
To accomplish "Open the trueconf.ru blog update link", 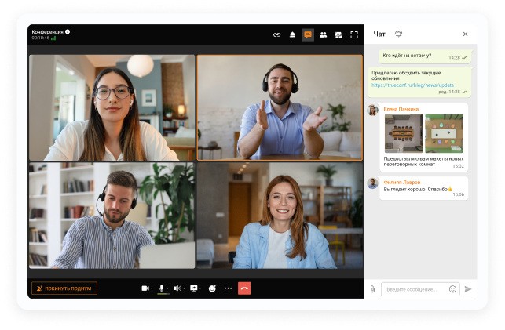I will coord(412,85).
